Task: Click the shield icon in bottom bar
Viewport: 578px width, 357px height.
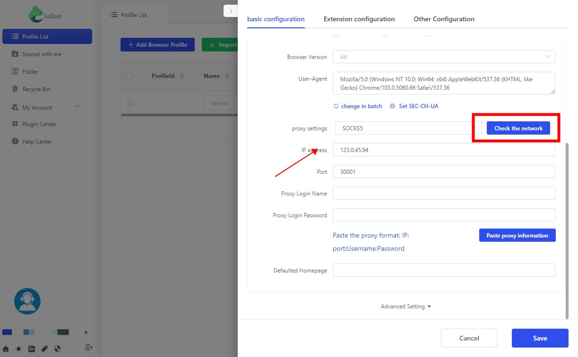Action: click(x=58, y=349)
